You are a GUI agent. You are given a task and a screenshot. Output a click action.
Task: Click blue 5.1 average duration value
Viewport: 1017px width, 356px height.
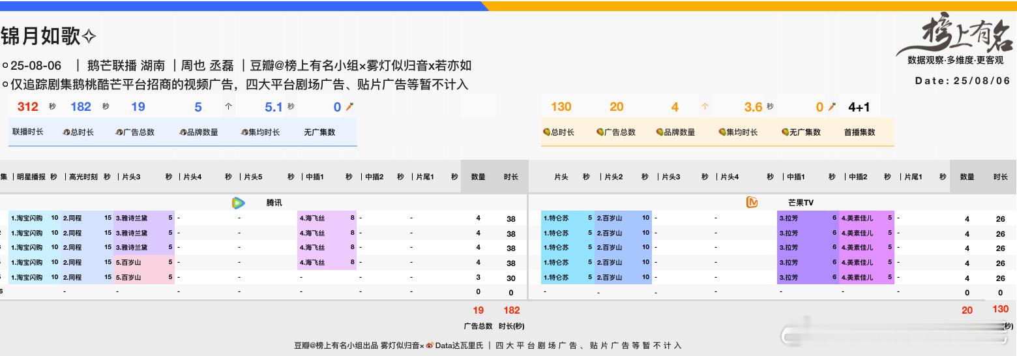click(274, 107)
